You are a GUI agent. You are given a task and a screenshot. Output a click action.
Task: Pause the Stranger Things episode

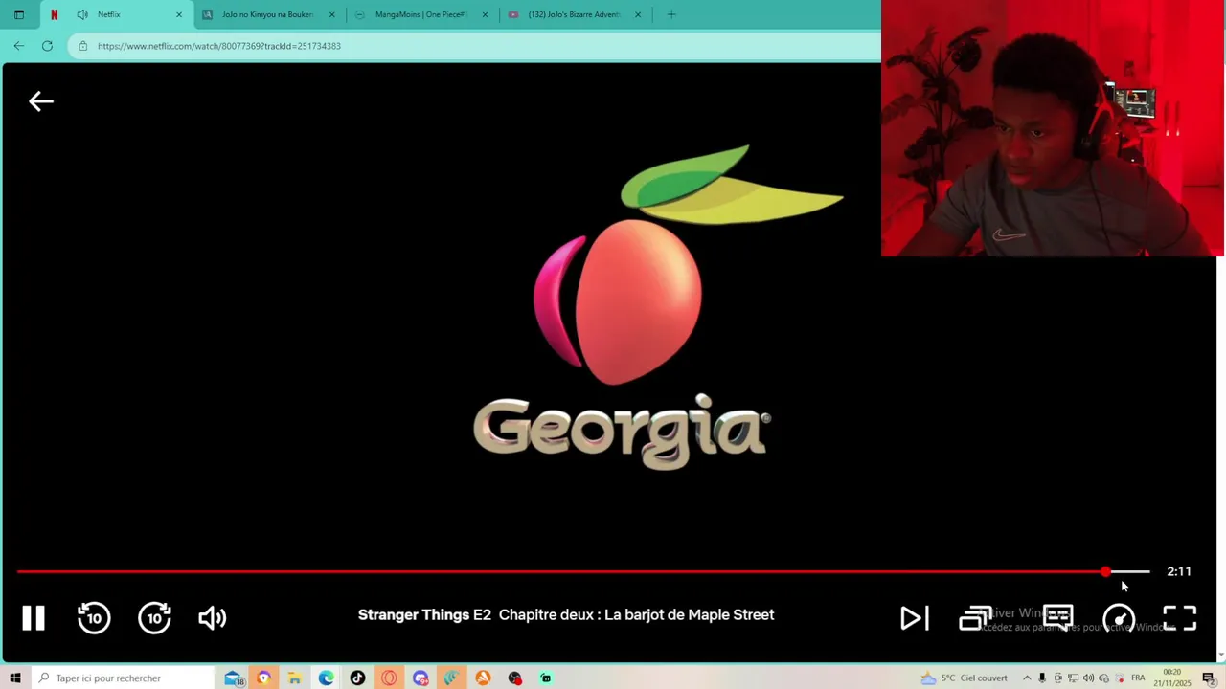34,618
